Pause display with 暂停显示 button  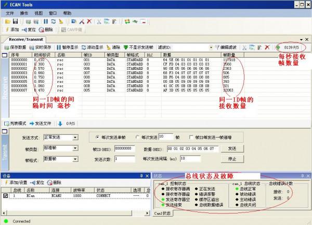(x=58, y=47)
